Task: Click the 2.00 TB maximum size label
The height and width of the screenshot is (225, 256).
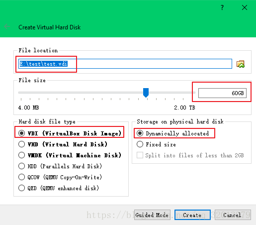Action: [184, 108]
